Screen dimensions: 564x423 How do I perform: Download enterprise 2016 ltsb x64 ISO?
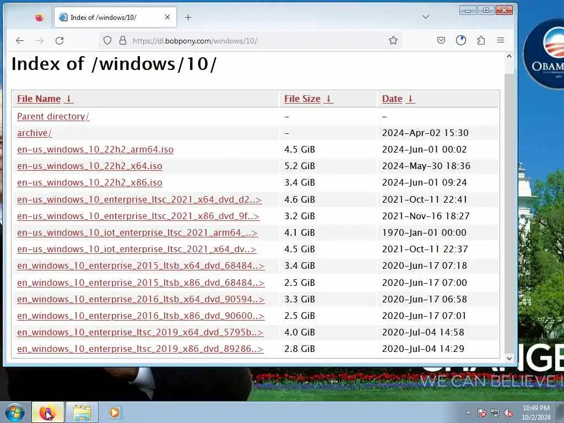click(x=140, y=299)
